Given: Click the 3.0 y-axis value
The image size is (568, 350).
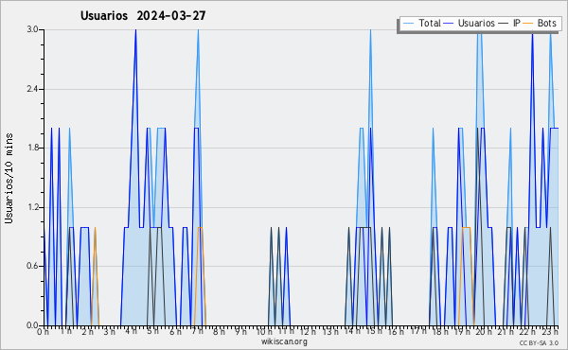Looking at the screenshot, I should click(32, 29).
